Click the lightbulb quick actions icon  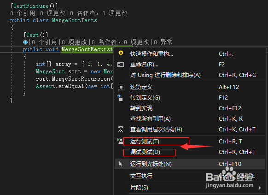point(121,54)
